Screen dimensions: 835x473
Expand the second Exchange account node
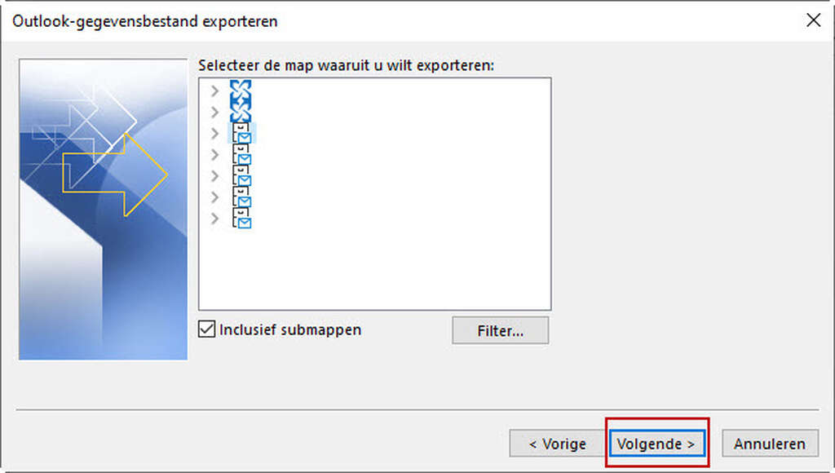pyautogui.click(x=214, y=112)
